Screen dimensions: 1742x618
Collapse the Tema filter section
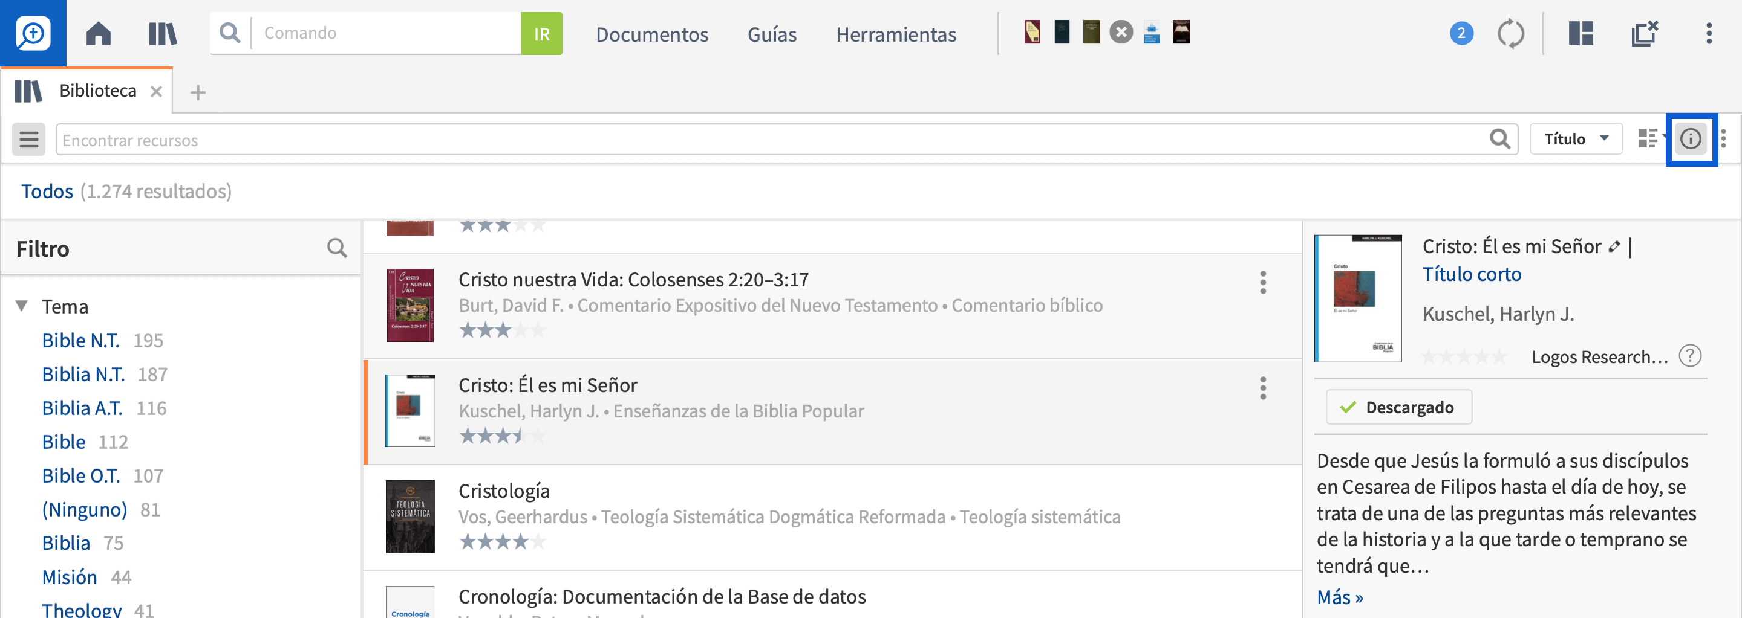tap(22, 306)
